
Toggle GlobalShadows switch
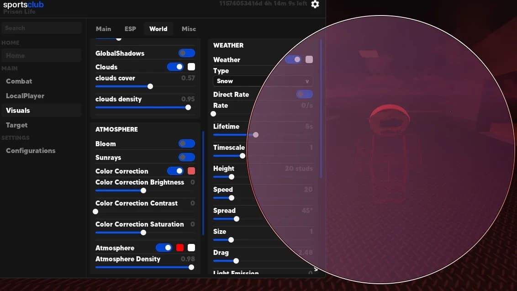point(187,53)
